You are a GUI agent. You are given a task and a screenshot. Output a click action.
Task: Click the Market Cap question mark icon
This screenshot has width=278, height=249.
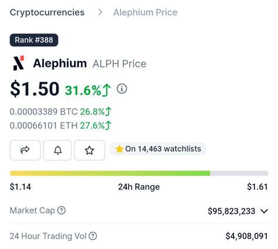pos(62,210)
